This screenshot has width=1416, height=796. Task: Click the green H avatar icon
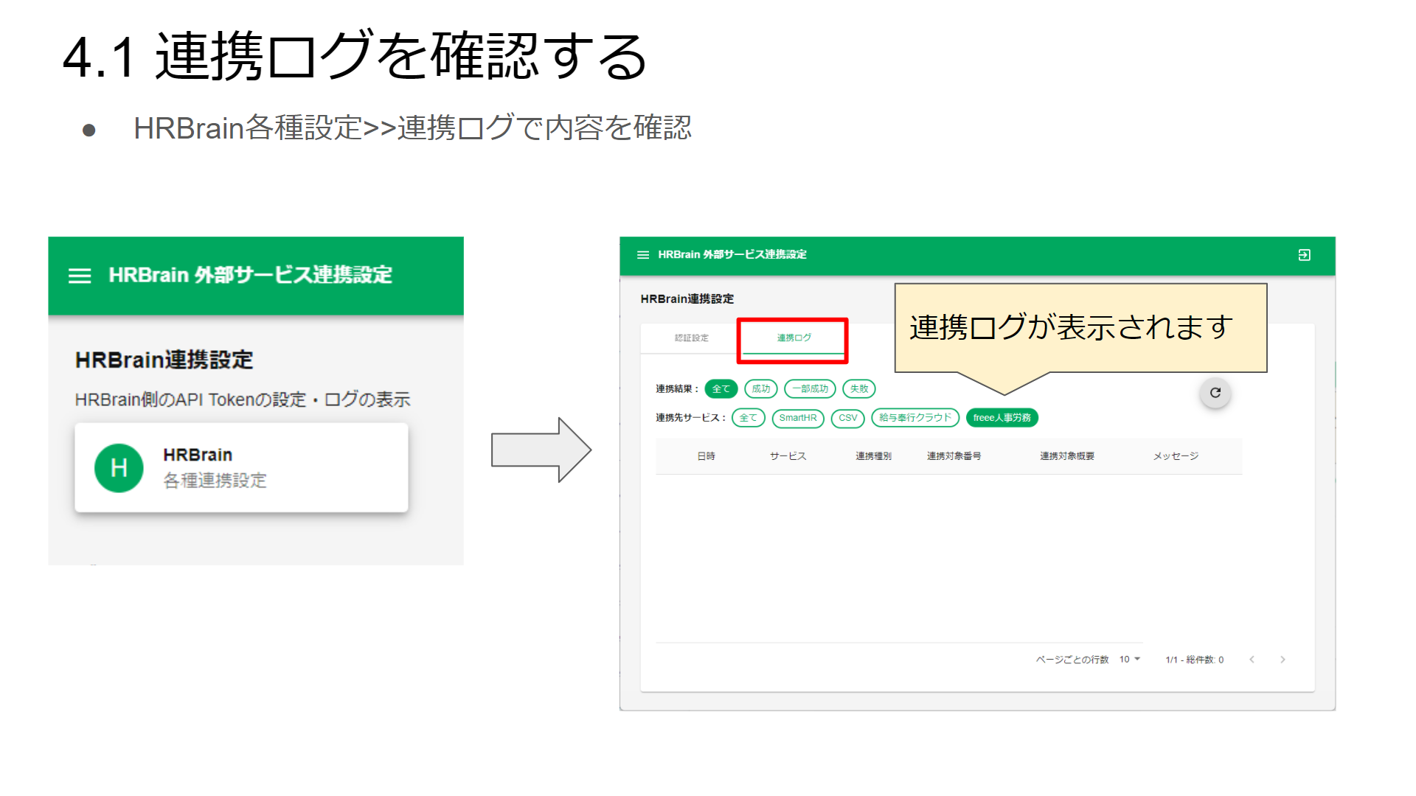[x=119, y=468]
